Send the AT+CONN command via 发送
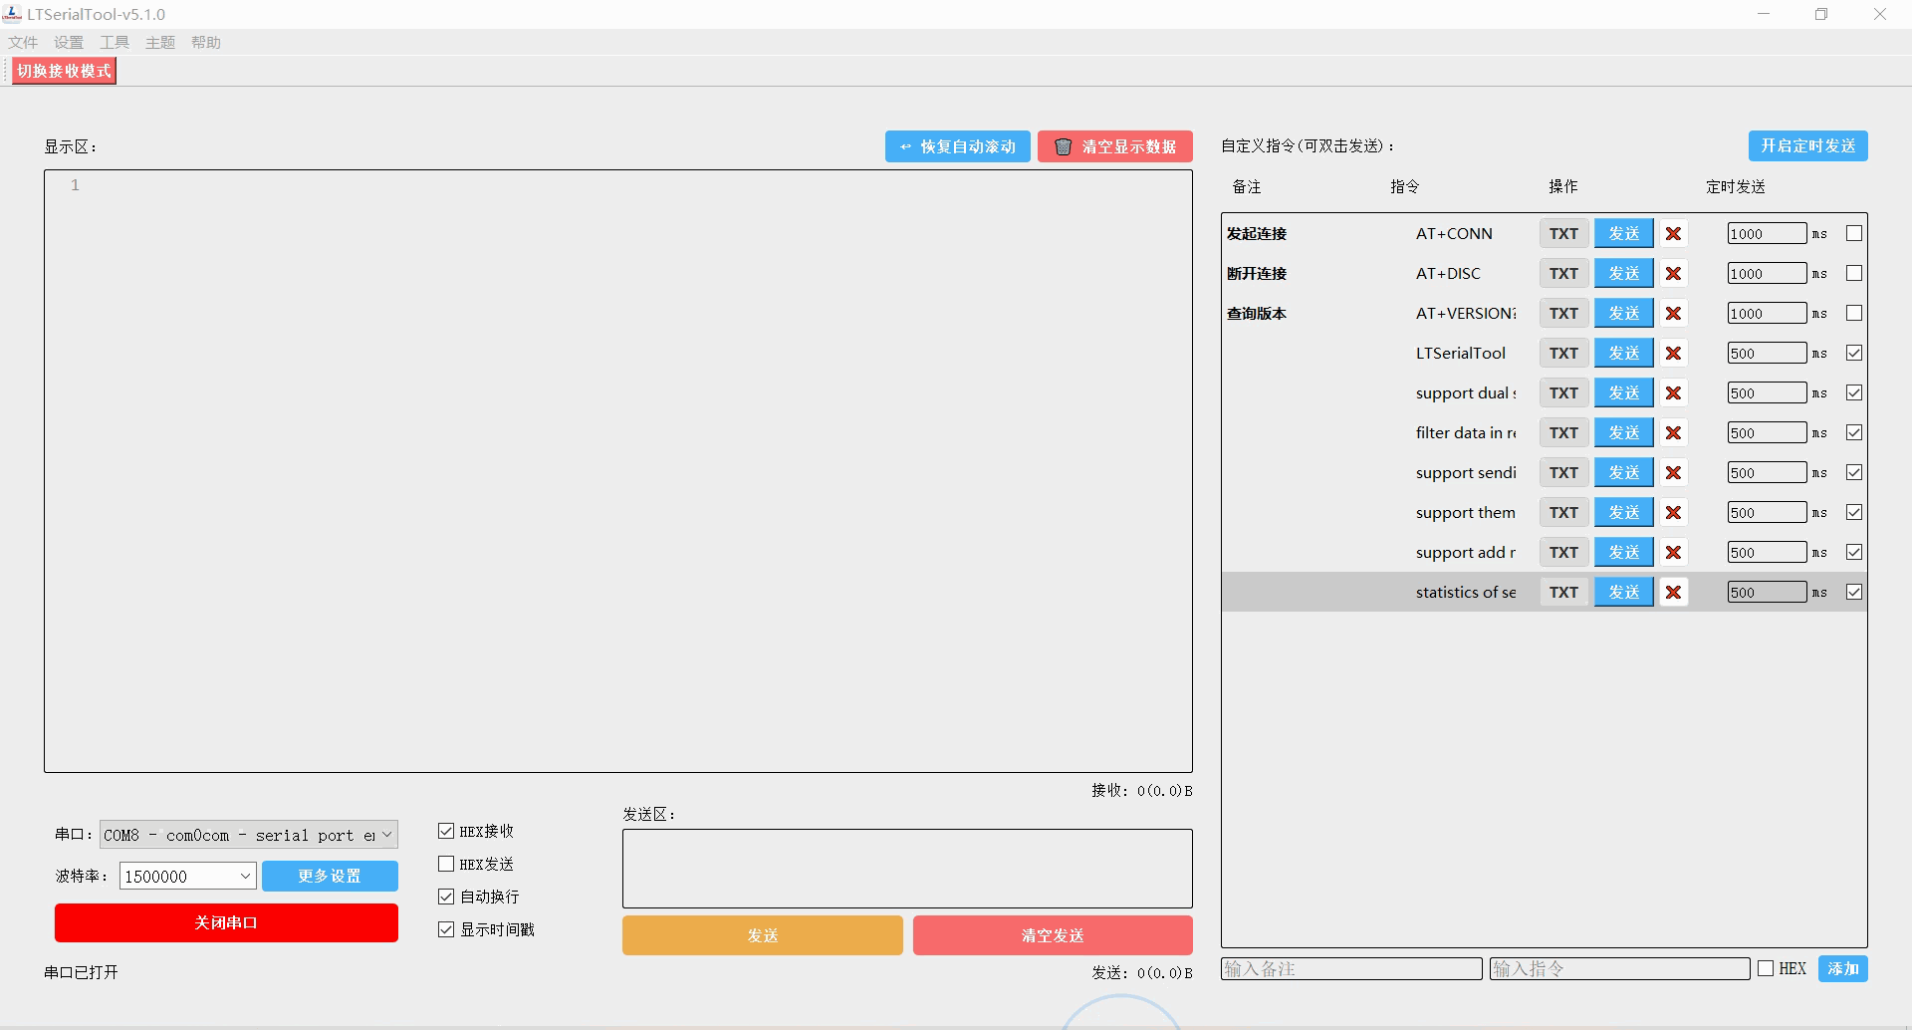1912x1030 pixels. pos(1623,233)
